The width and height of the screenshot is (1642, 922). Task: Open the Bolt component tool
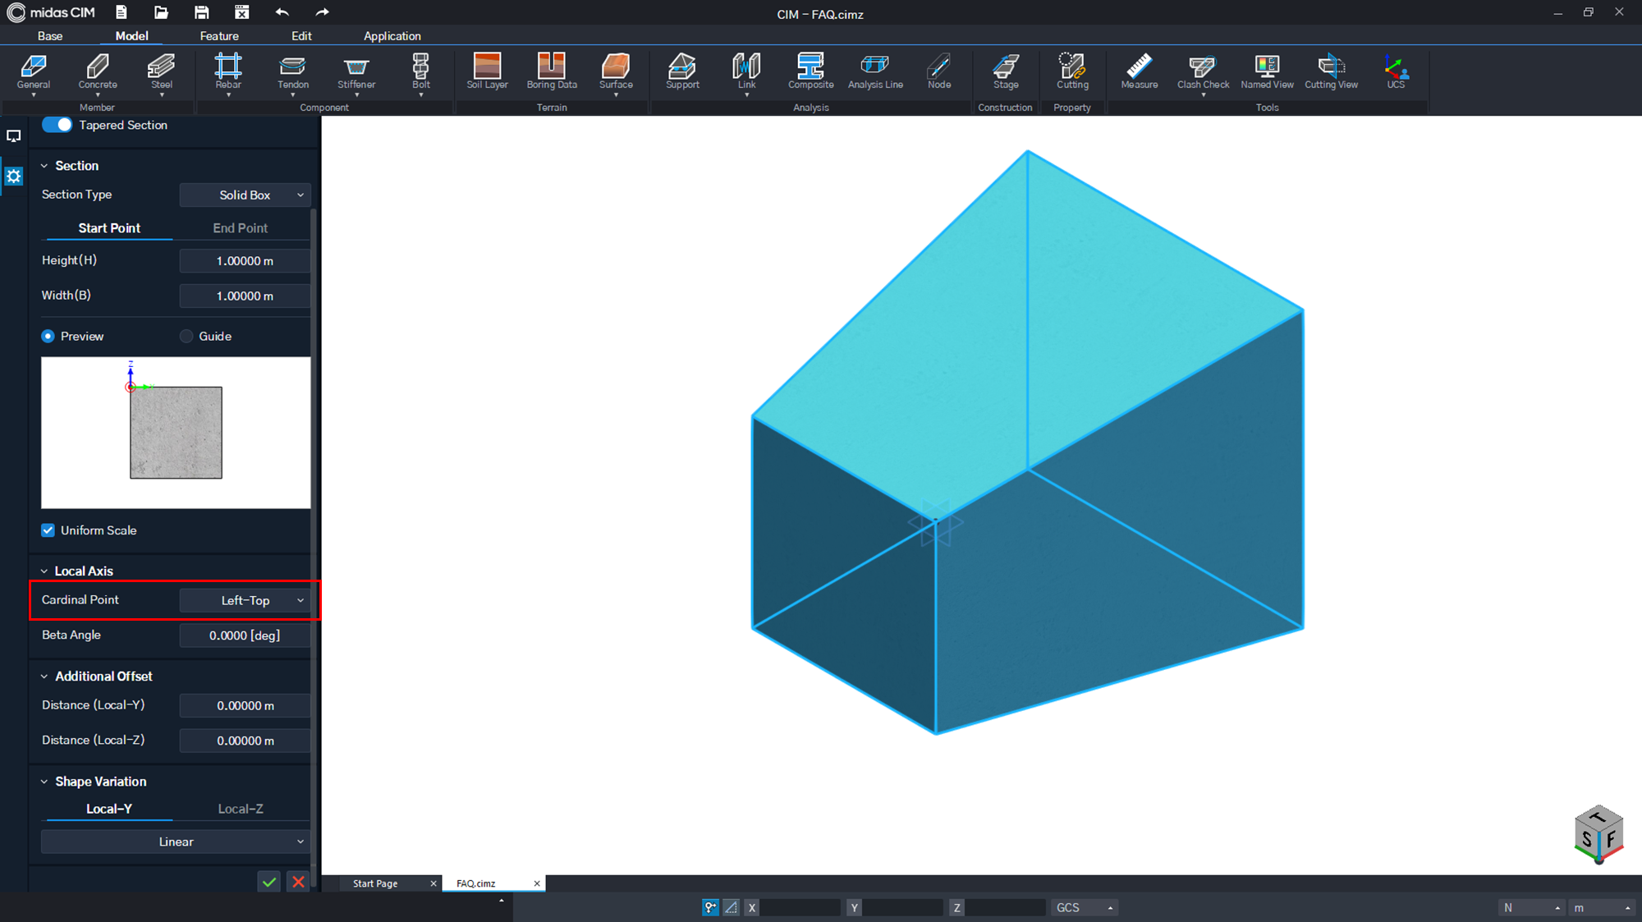pyautogui.click(x=421, y=71)
